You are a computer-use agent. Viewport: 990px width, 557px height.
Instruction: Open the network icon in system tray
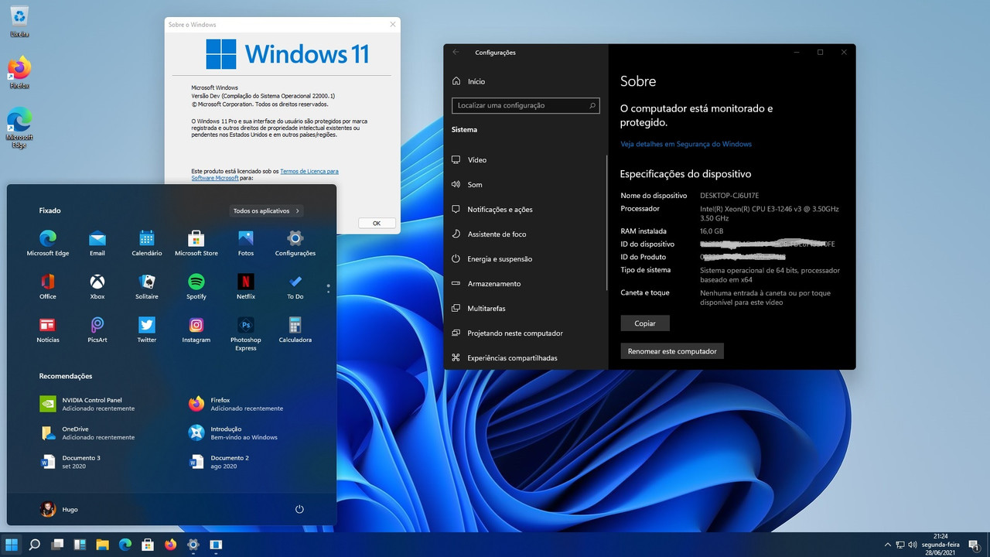tap(900, 545)
